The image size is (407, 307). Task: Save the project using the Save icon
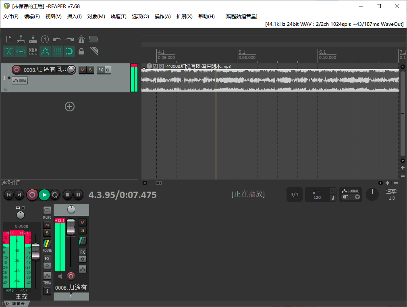[33, 39]
